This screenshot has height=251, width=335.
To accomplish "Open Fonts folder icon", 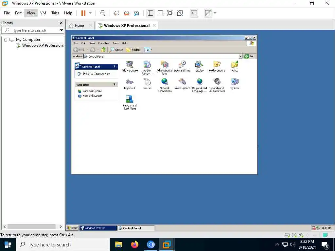I will (x=235, y=66).
